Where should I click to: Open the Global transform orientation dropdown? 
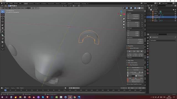65,6
